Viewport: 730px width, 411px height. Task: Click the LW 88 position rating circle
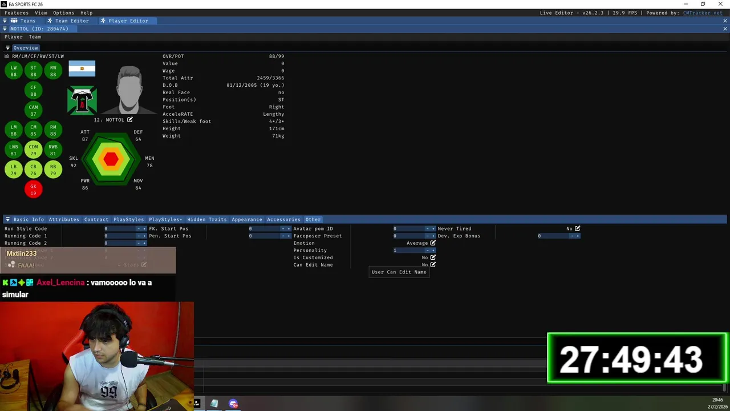tap(14, 71)
